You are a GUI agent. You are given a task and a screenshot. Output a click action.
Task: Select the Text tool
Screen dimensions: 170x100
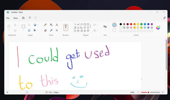(x=57, y=25)
